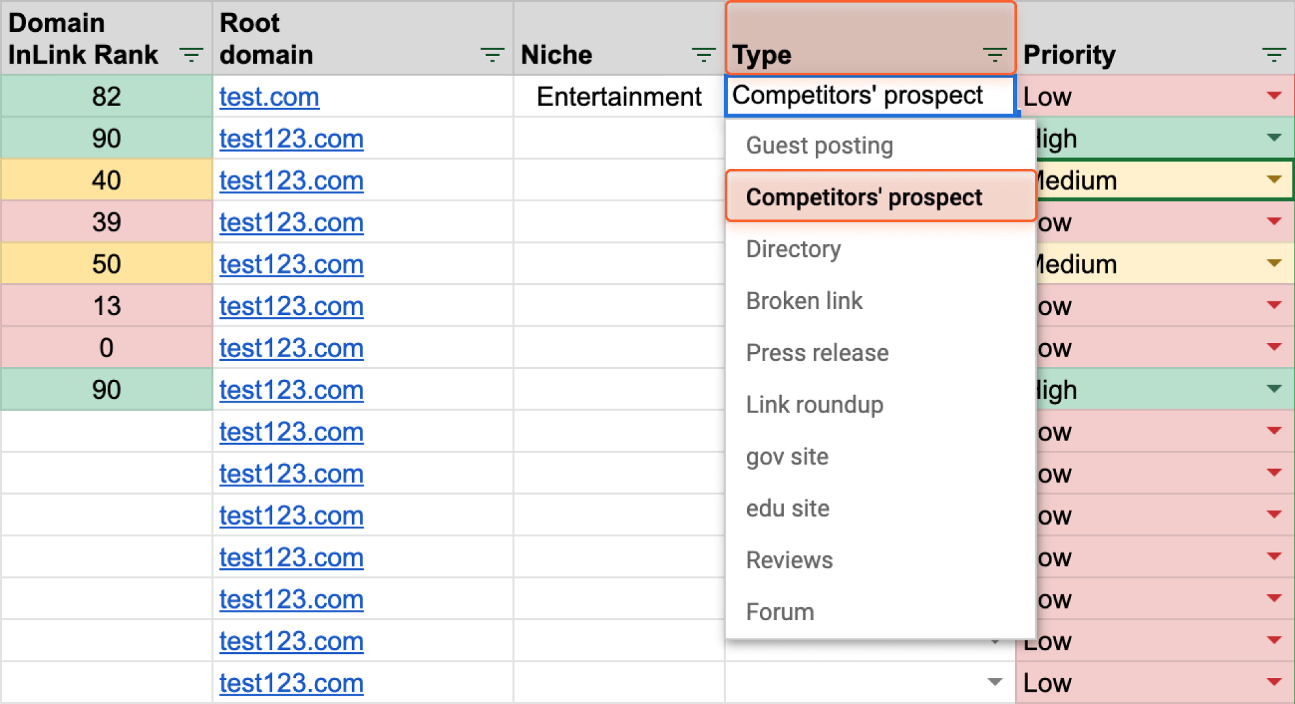Open the first High priority dropdown arrow

pyautogui.click(x=1274, y=138)
